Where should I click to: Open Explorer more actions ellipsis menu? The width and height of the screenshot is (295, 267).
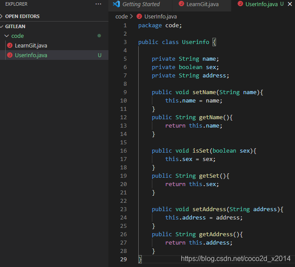pos(98,4)
